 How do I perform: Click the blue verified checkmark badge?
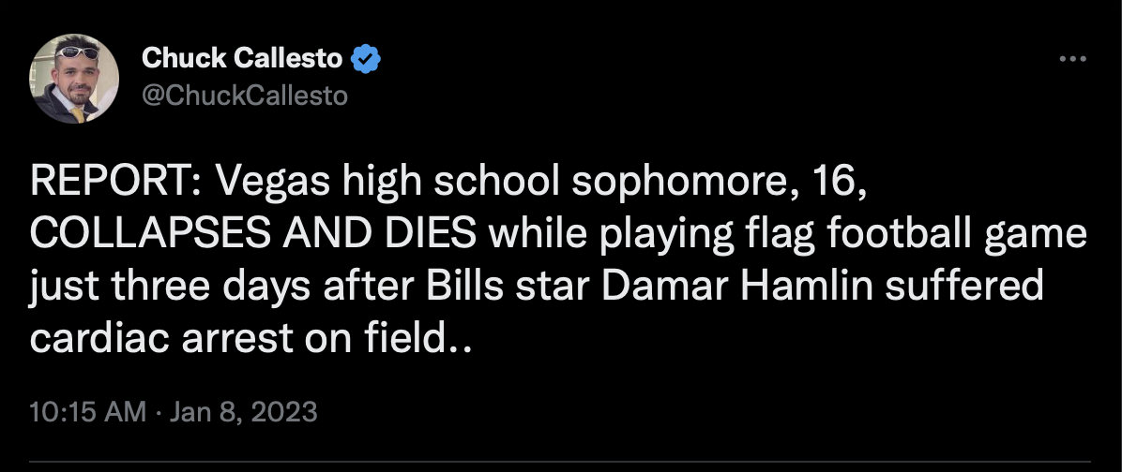click(366, 59)
